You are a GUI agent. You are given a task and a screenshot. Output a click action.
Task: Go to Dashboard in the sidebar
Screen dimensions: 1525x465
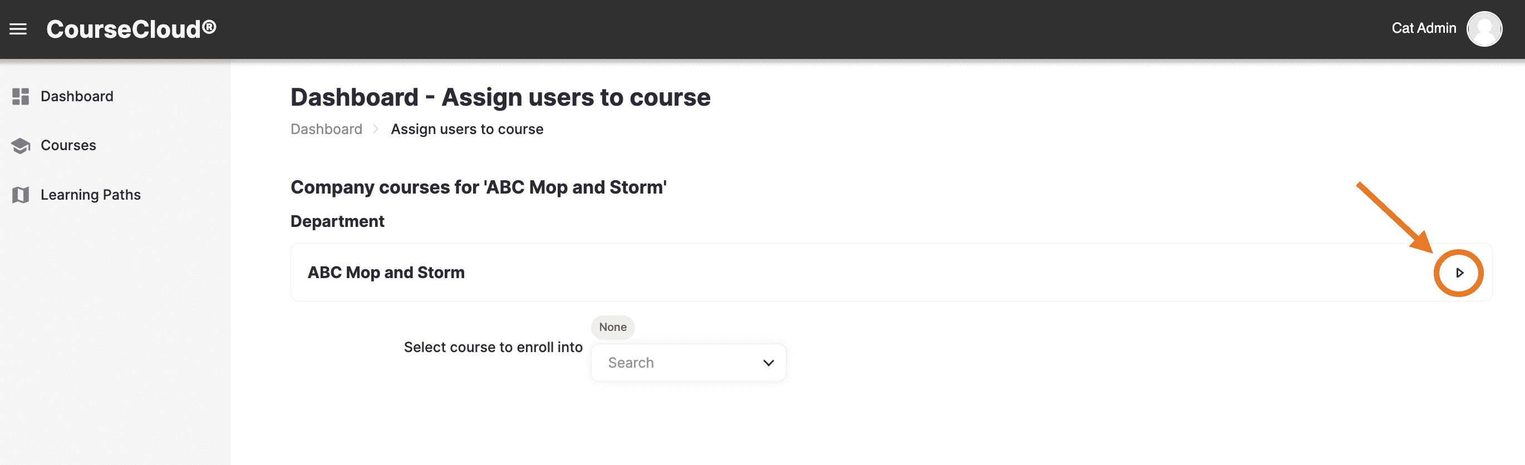77,96
